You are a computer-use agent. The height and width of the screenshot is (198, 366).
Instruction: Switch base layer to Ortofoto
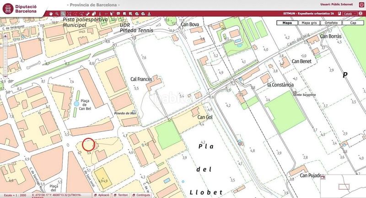point(331,22)
